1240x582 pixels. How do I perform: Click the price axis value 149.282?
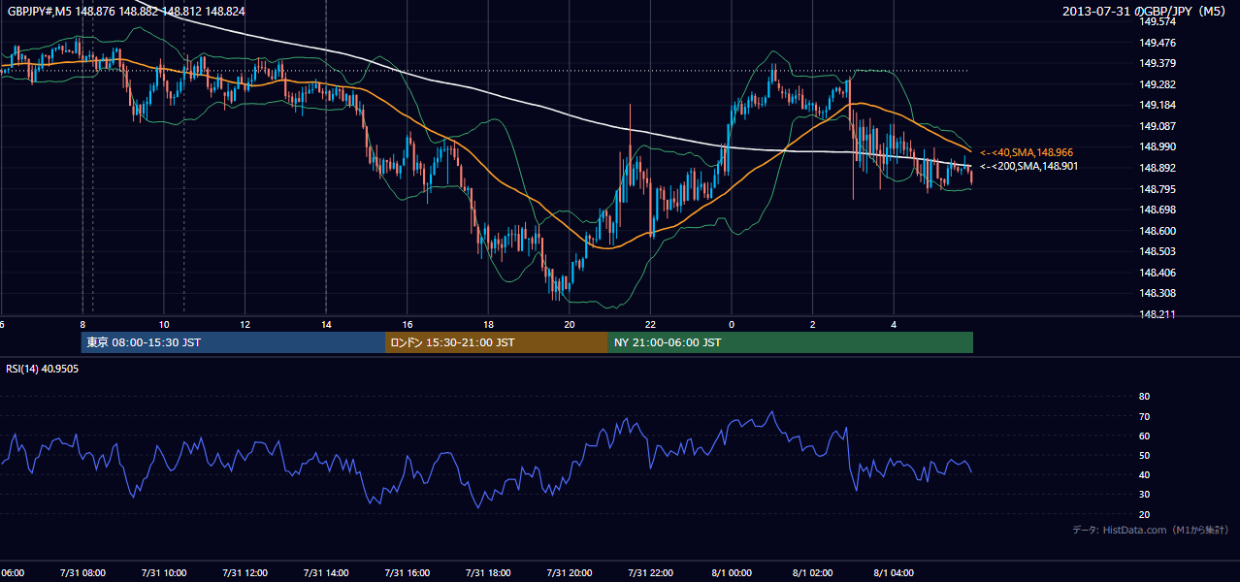pos(1158,84)
